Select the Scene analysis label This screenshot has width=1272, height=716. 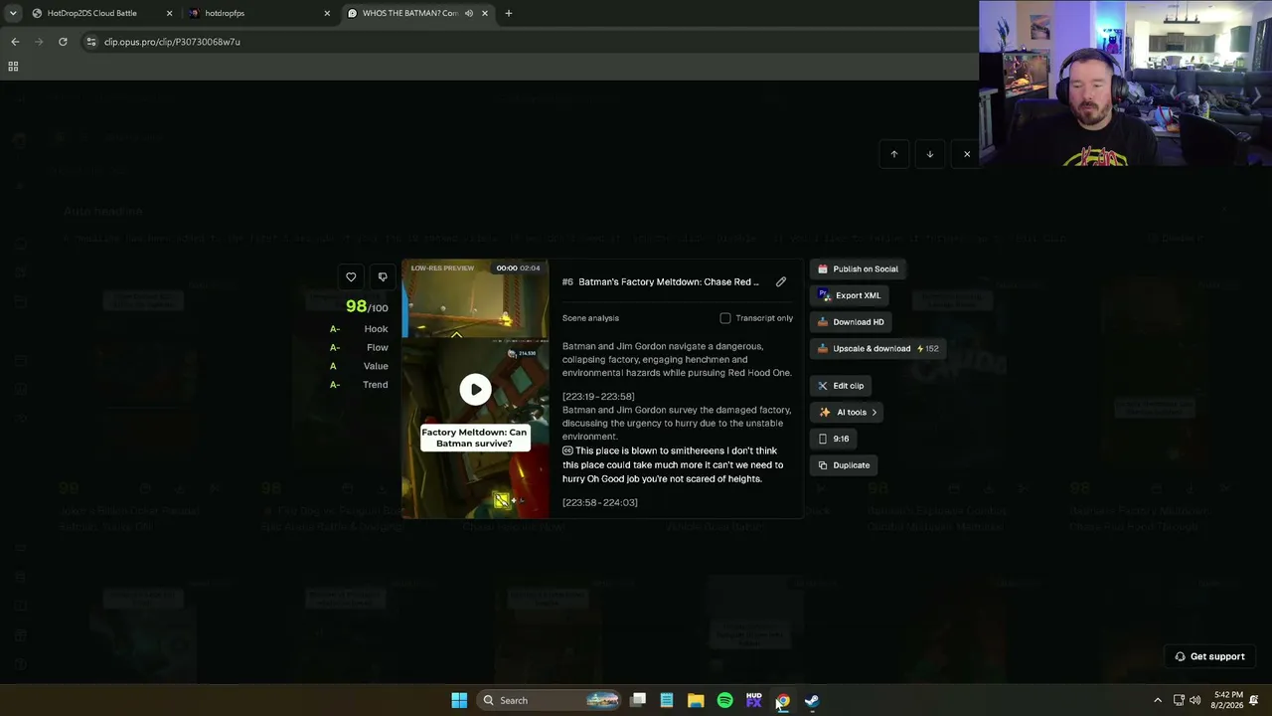pyautogui.click(x=590, y=318)
